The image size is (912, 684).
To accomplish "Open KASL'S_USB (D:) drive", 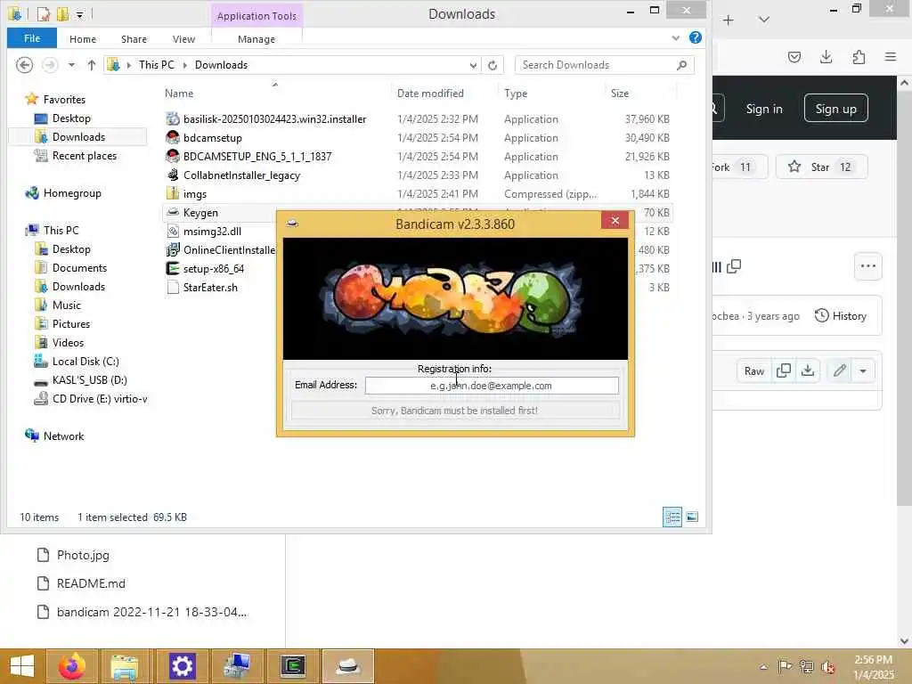I will (x=90, y=379).
